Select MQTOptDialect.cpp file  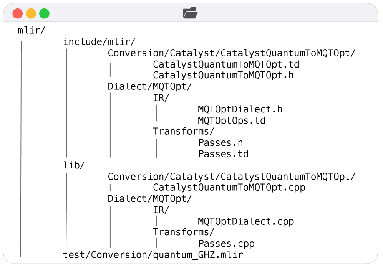click(x=246, y=221)
